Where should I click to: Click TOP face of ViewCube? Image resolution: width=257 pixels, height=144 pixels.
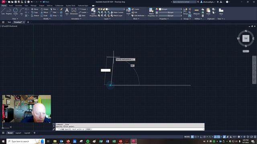pos(246,38)
